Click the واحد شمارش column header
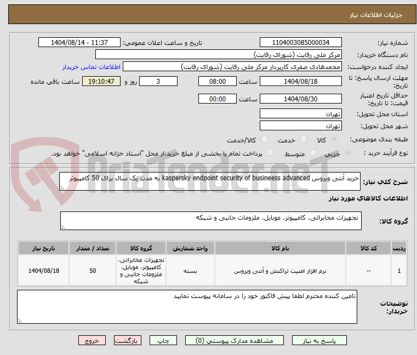This screenshot has width=417, height=355. pyautogui.click(x=190, y=248)
